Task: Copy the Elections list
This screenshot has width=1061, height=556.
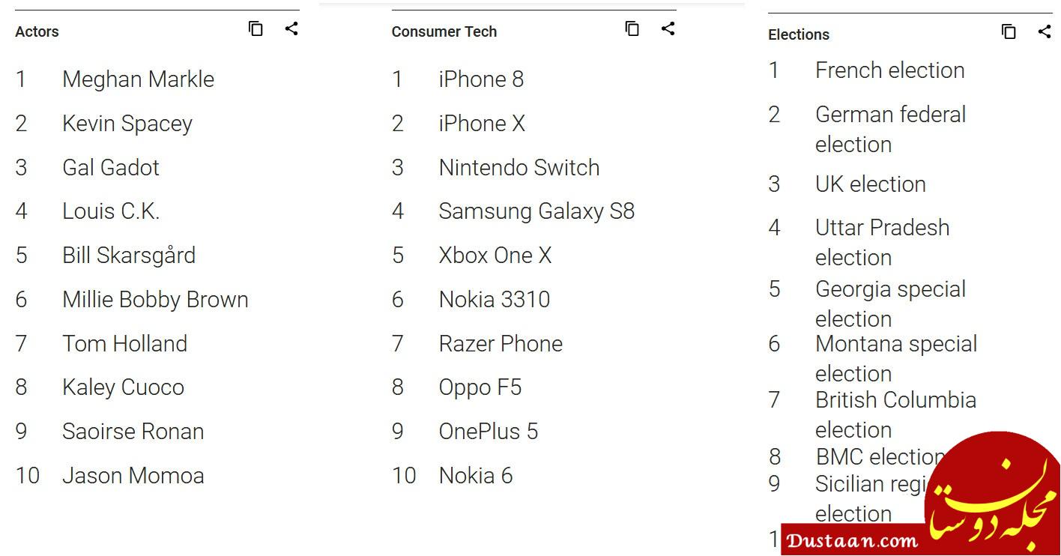Action: point(1009,32)
